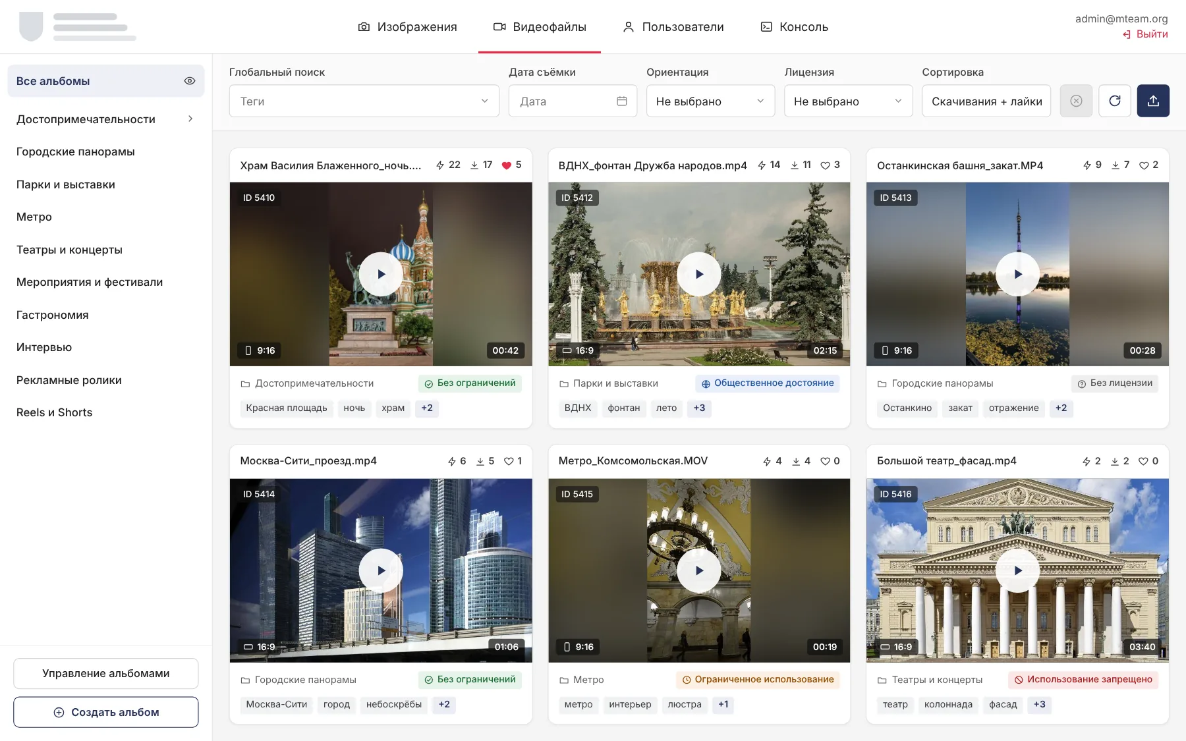The image size is (1186, 741).
Task: Play the Метро Комсомольская video
Action: point(699,570)
